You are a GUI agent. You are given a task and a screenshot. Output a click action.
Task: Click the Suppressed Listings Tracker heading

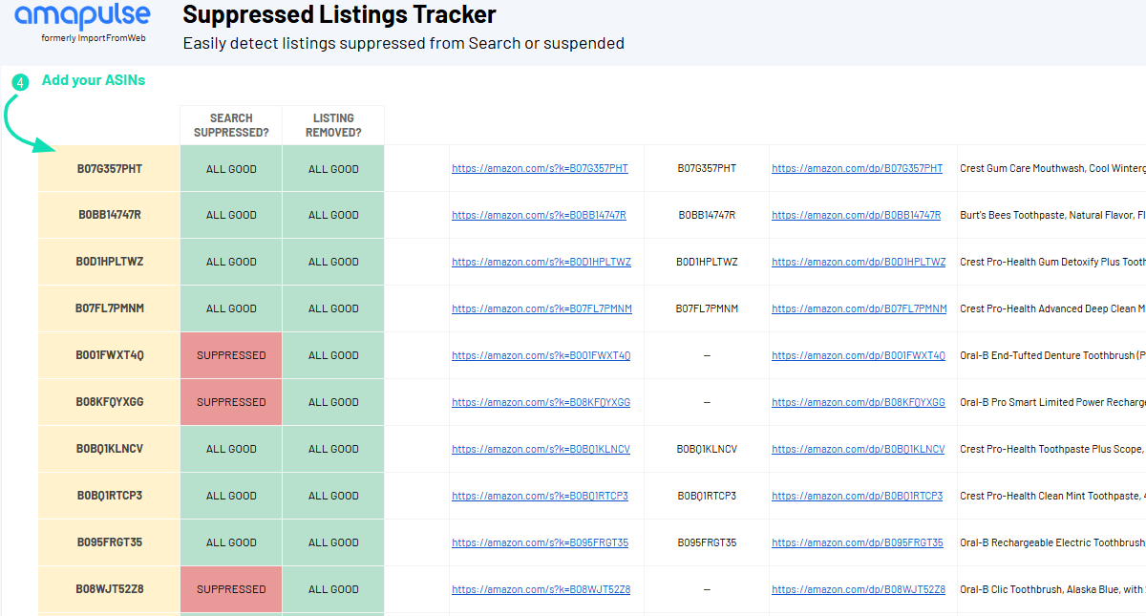(x=339, y=15)
